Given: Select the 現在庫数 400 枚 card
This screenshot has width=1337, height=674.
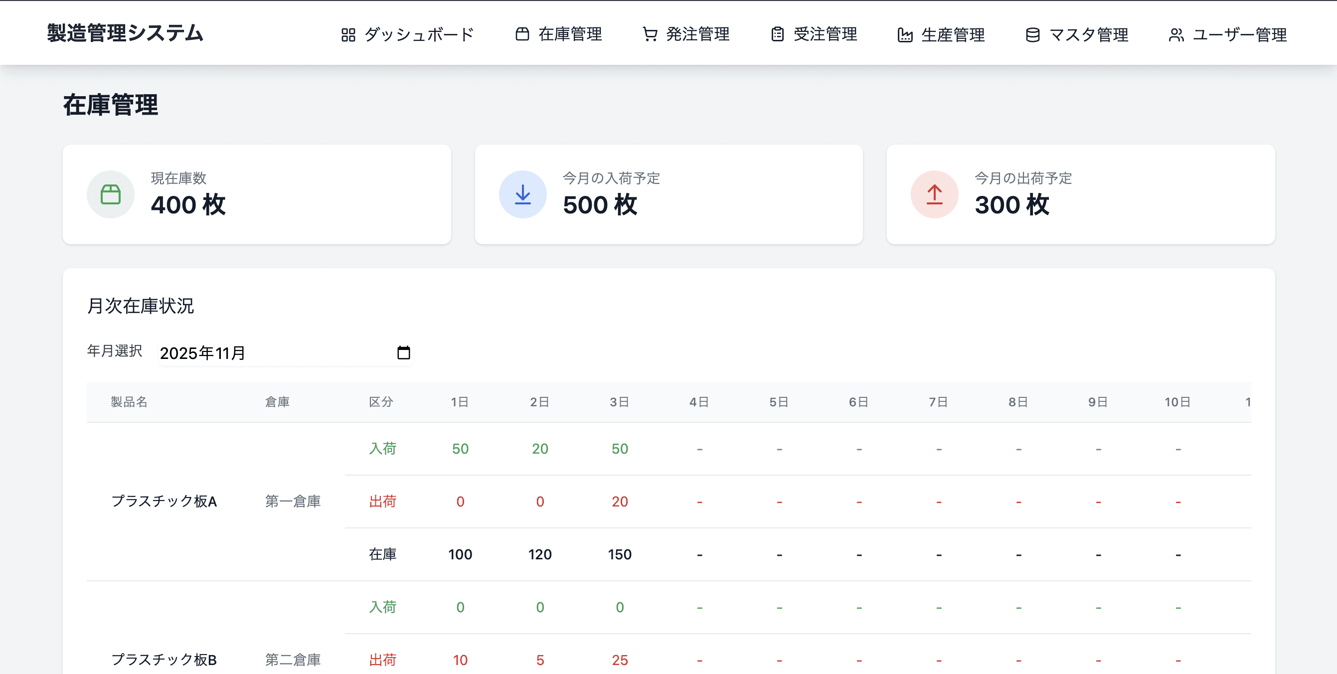Looking at the screenshot, I should click(x=257, y=194).
